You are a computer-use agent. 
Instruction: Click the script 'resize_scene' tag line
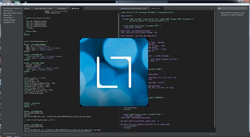tap(143, 114)
